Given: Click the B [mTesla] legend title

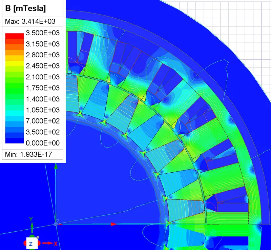Looking at the screenshot, I should coord(26,8).
